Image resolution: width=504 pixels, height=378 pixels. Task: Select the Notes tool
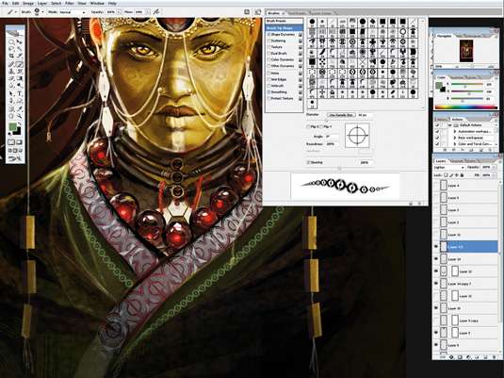click(x=11, y=109)
